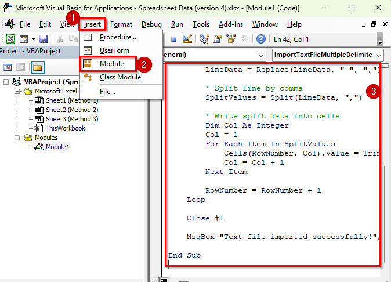Open the ImportTextFileMultipleDelimite procedure dropdown

click(379, 55)
